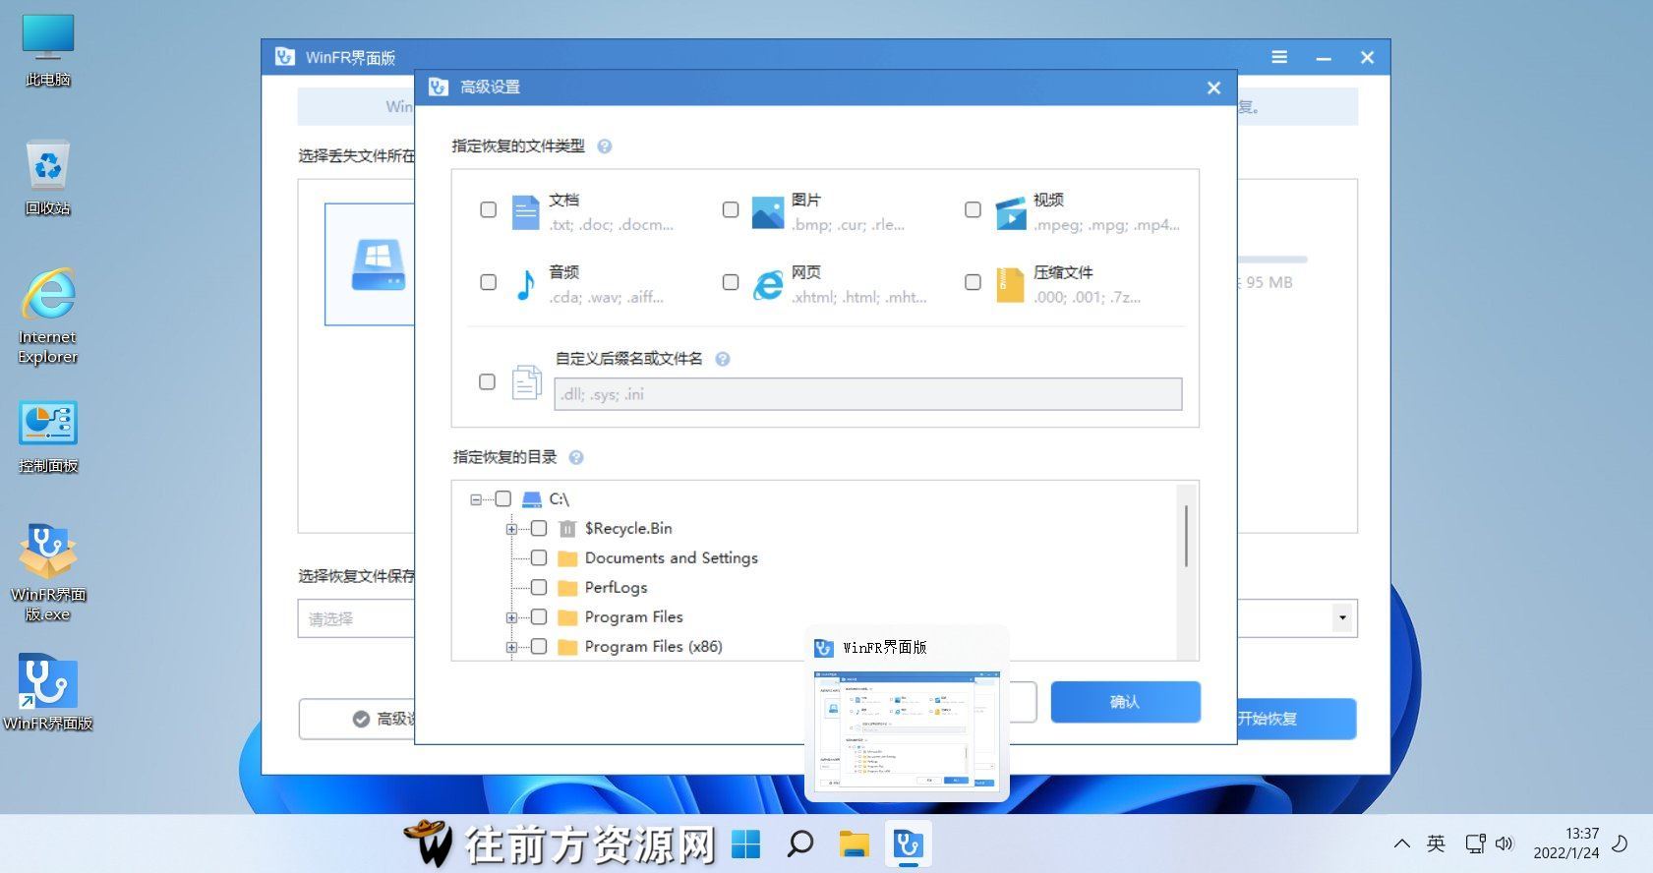Click the custom extension input field
The height and width of the screenshot is (873, 1653).
pyautogui.click(x=868, y=394)
